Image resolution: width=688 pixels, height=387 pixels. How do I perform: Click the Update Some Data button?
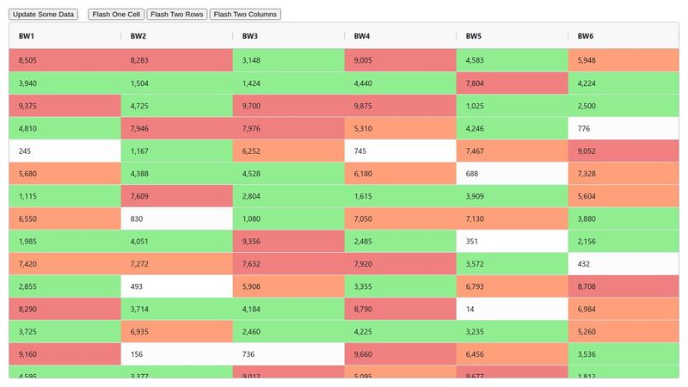point(44,15)
